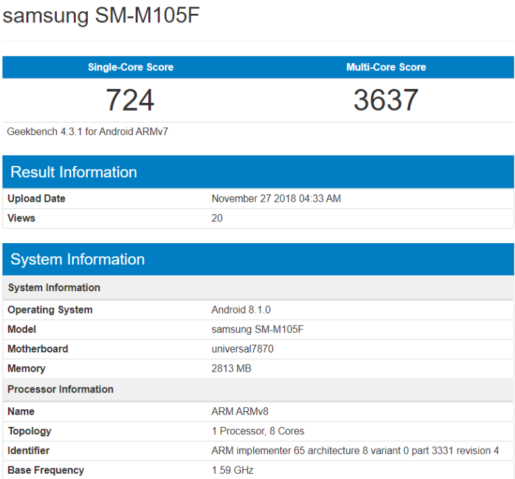Select the Processor Information subheading
The image size is (515, 479).
pos(61,389)
